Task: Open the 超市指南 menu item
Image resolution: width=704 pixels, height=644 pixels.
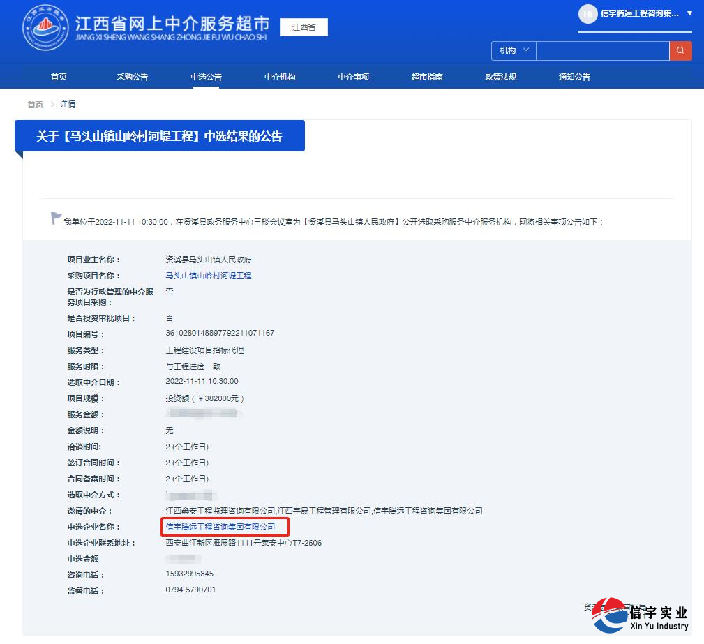Action: tap(427, 77)
